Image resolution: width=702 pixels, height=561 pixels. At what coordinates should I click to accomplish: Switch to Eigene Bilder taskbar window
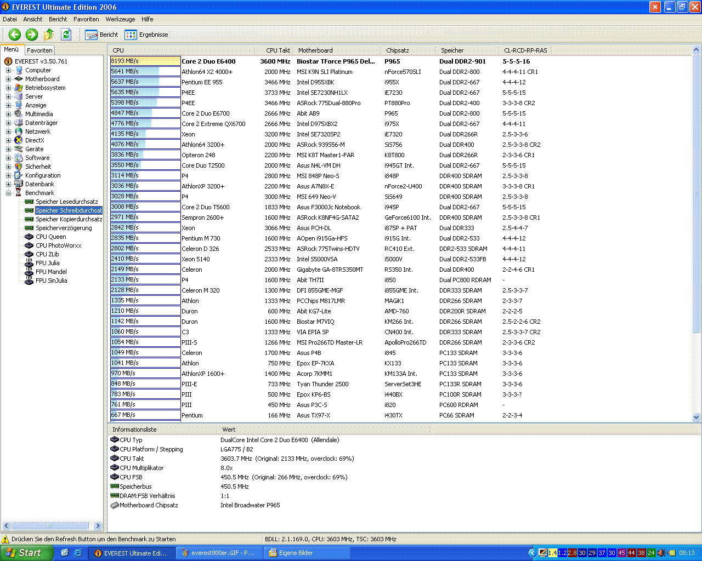pos(306,553)
